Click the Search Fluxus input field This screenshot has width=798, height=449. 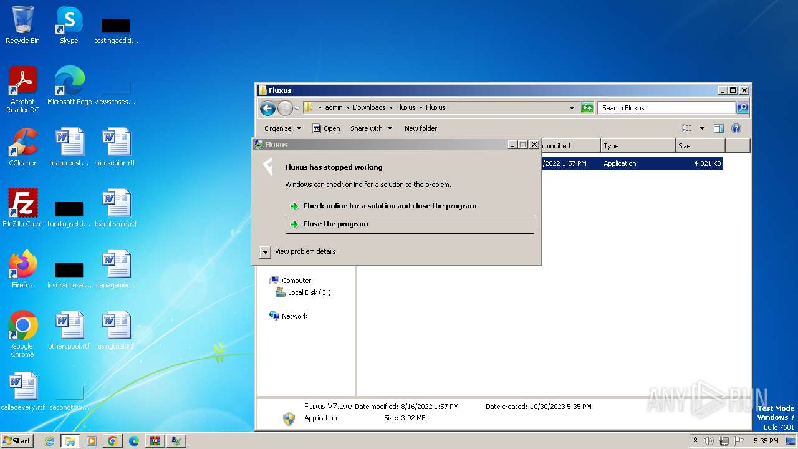click(x=666, y=108)
